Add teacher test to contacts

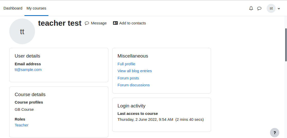(129, 23)
